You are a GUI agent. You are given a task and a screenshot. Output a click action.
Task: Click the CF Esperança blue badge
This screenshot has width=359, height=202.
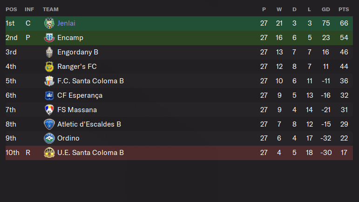coord(49,95)
